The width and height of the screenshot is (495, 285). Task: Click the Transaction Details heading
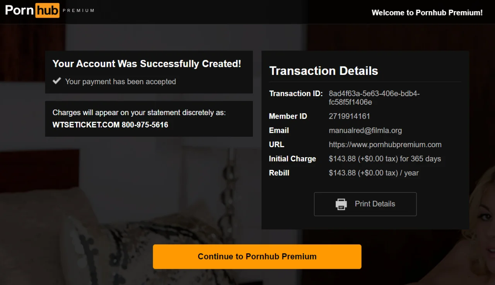click(324, 71)
